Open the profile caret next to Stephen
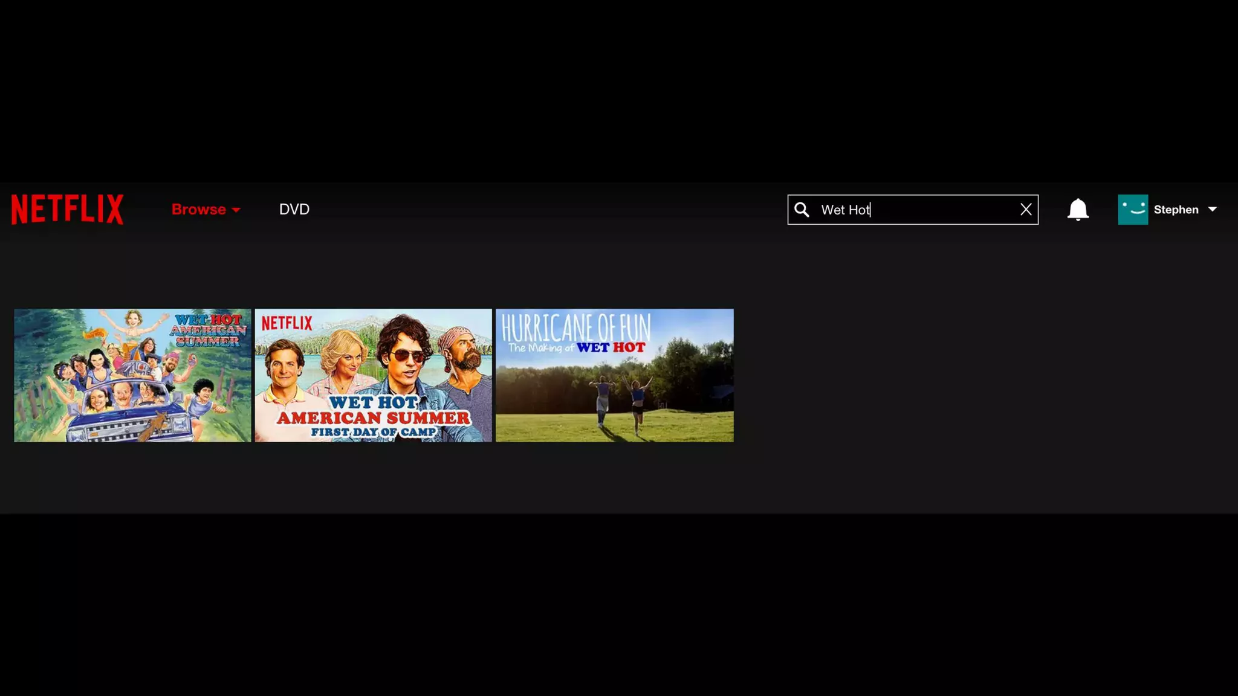The image size is (1238, 696). click(1212, 210)
